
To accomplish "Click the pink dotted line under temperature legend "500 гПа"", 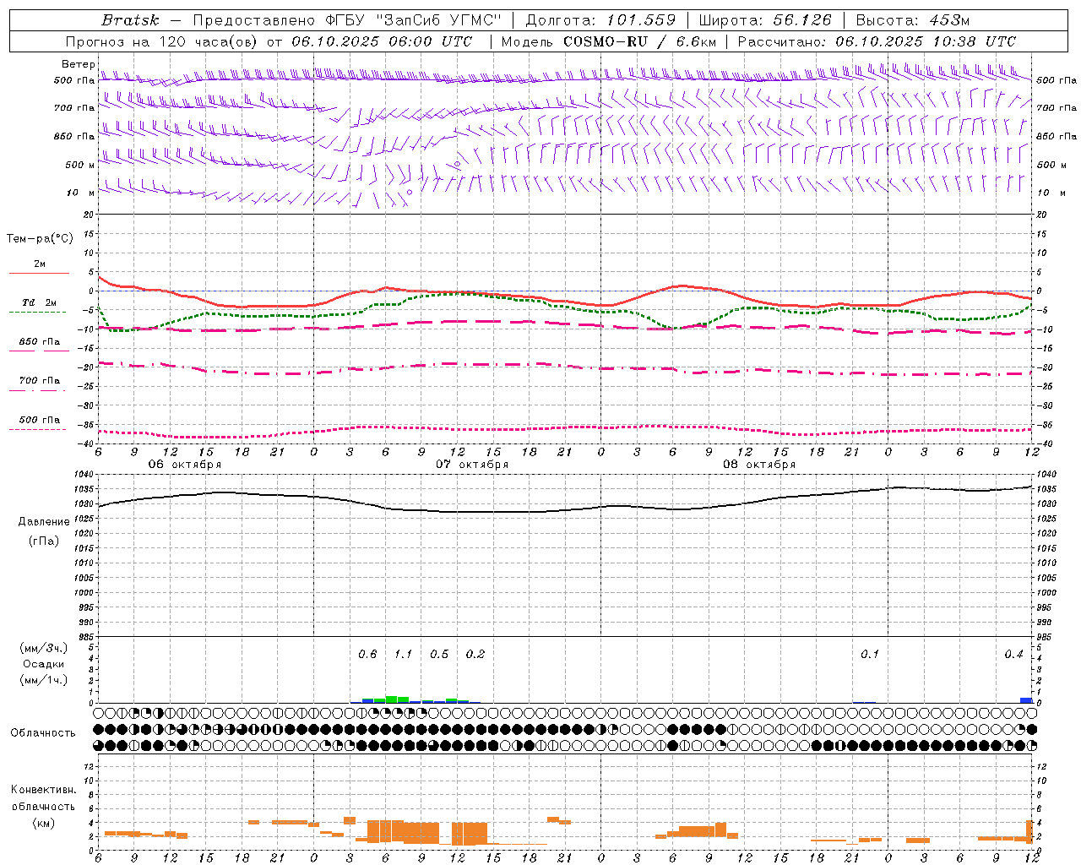I will click(37, 429).
